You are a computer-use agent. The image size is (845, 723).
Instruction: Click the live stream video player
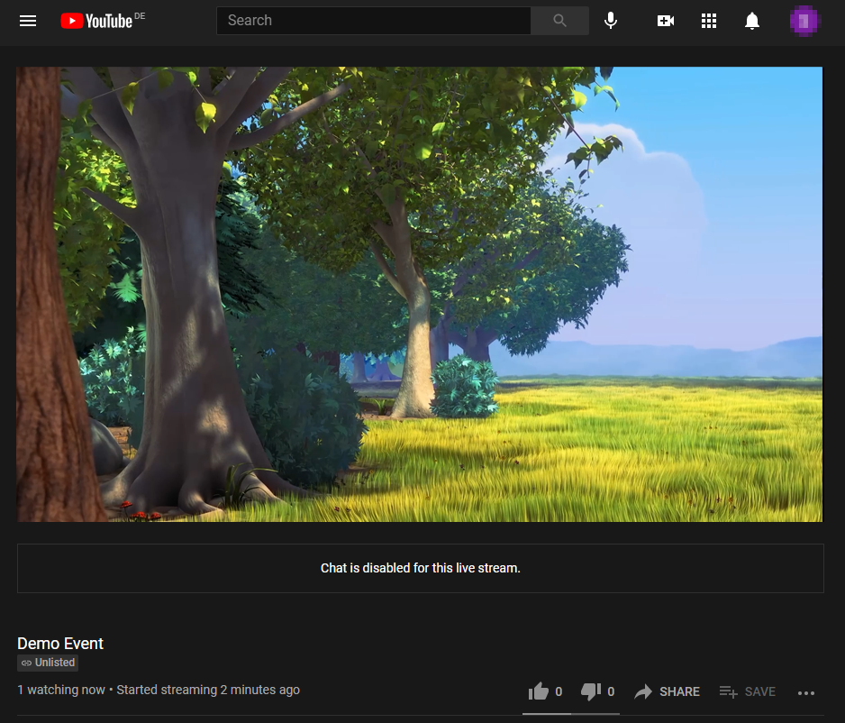420,294
